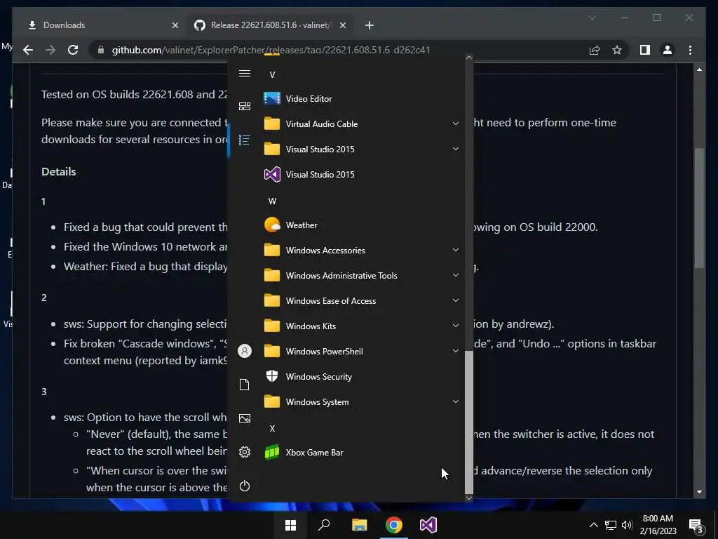Screen dimensions: 718x539
Task: Open Chrome three-dot menu
Action: tap(690, 50)
